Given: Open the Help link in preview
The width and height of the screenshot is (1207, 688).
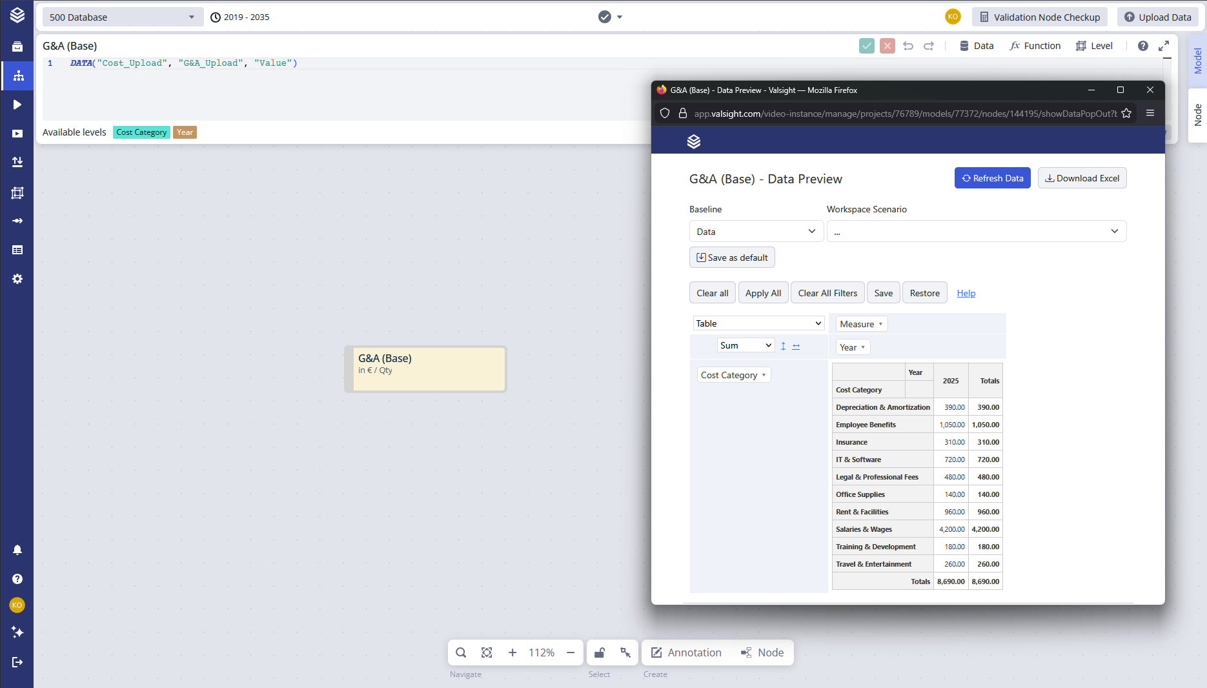Looking at the screenshot, I should point(966,293).
